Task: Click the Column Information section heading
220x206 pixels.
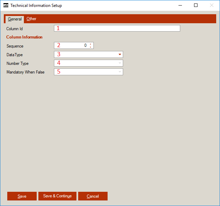Action: (24, 37)
